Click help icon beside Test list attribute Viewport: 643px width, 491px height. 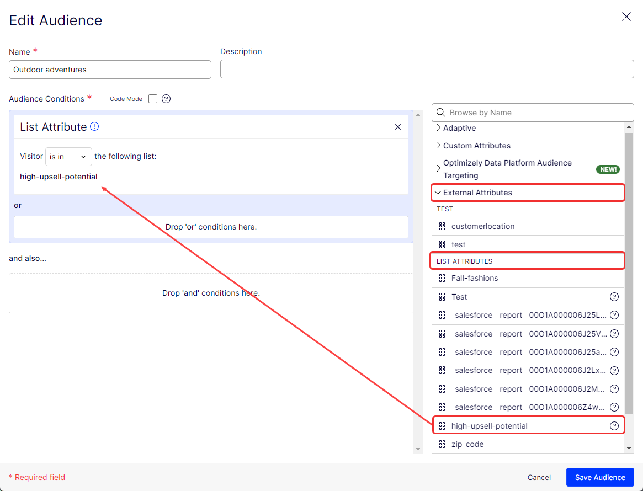(x=614, y=297)
